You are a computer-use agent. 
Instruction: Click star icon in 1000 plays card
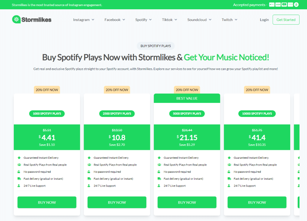click(19, 157)
